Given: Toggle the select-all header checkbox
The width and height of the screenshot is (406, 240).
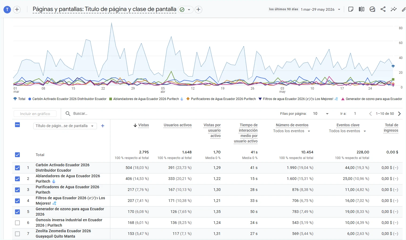Looking at the screenshot, I should (17, 125).
